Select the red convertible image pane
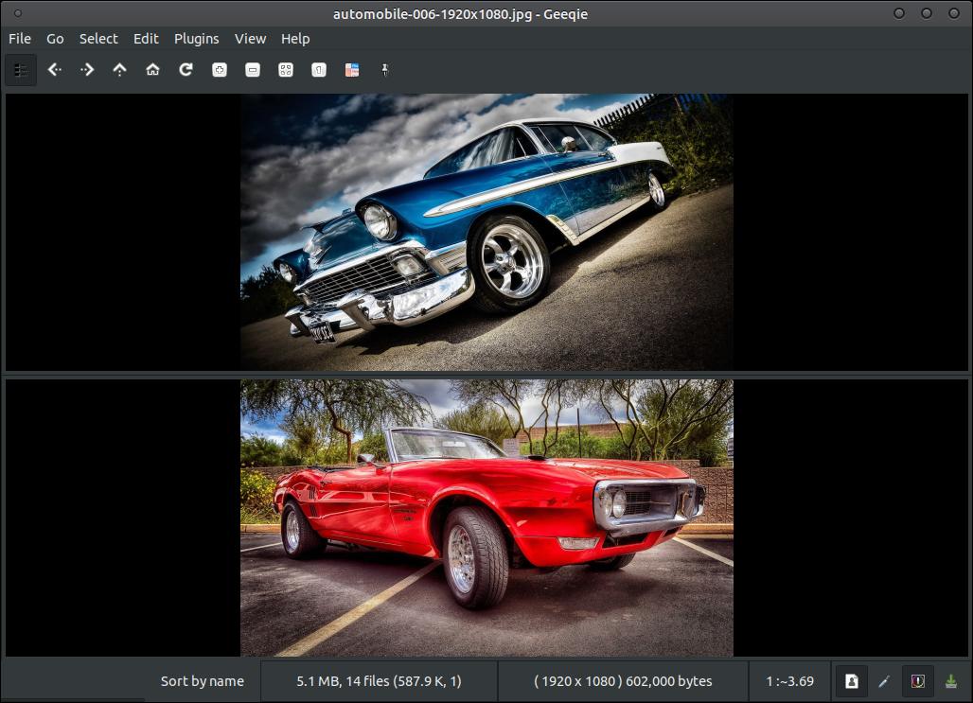Viewport: 973px width, 703px height. [x=486, y=518]
